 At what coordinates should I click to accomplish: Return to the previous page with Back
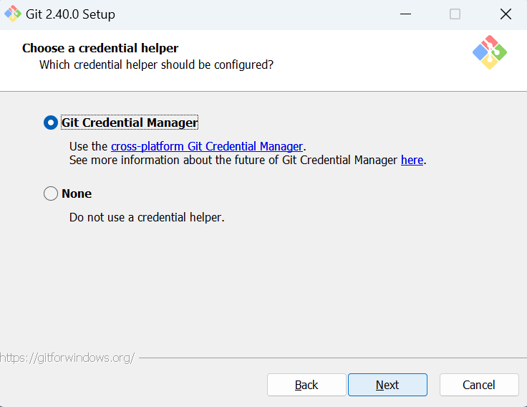306,385
